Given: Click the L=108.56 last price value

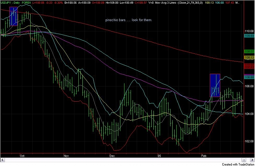Looking at the screenshot, I should tap(38, 3).
